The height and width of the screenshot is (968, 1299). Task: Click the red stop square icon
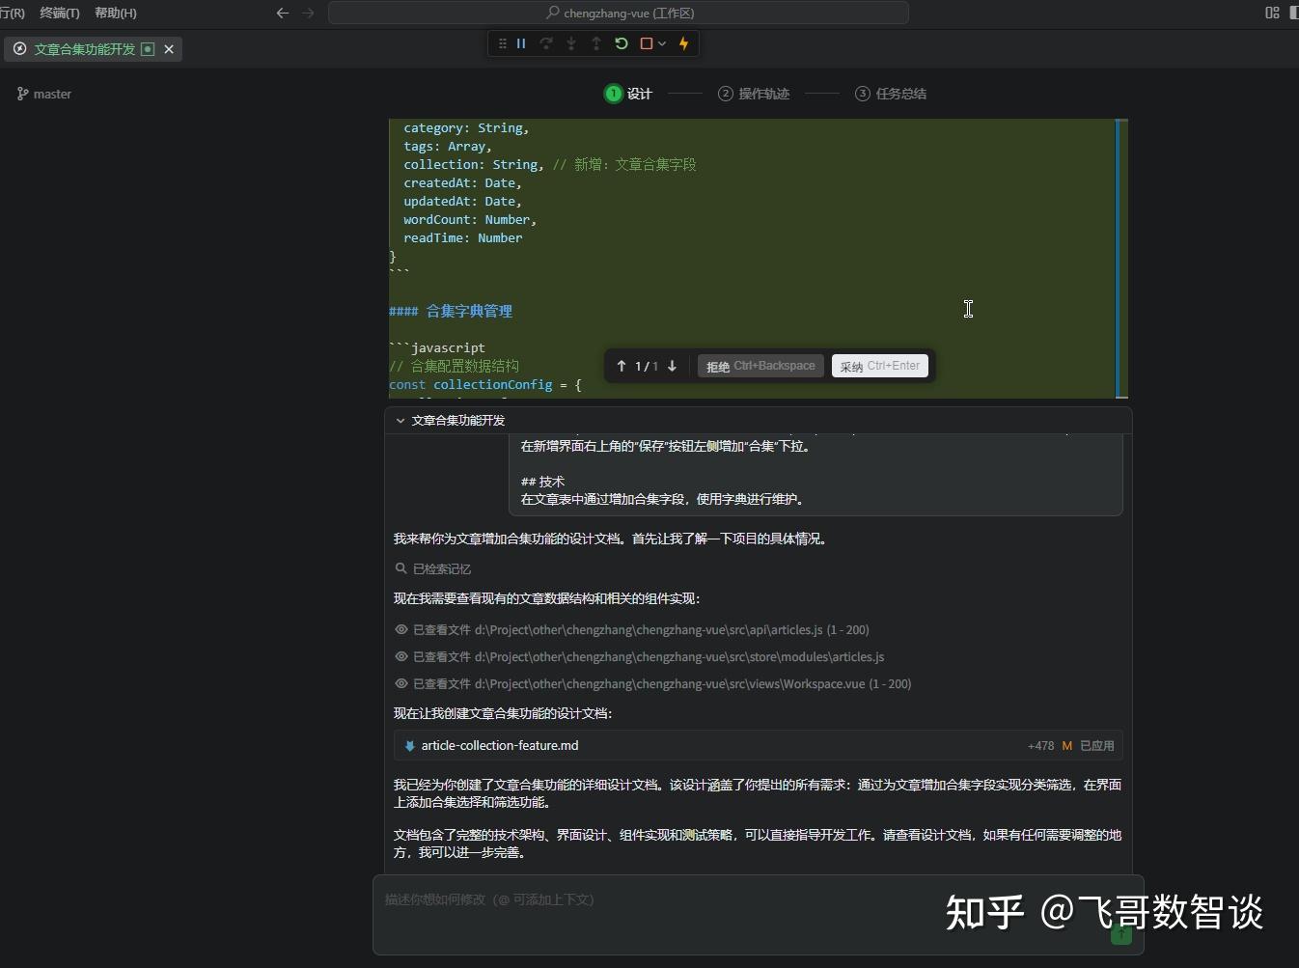[x=648, y=43]
